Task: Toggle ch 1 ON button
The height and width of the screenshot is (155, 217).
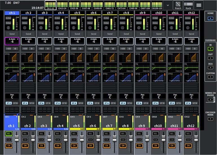Action: (x=9, y=146)
